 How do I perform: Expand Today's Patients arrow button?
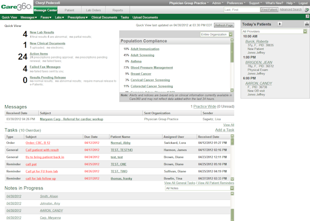point(280,24)
